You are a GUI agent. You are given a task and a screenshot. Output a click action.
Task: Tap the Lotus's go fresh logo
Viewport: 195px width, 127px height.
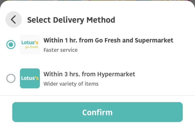(x=30, y=45)
